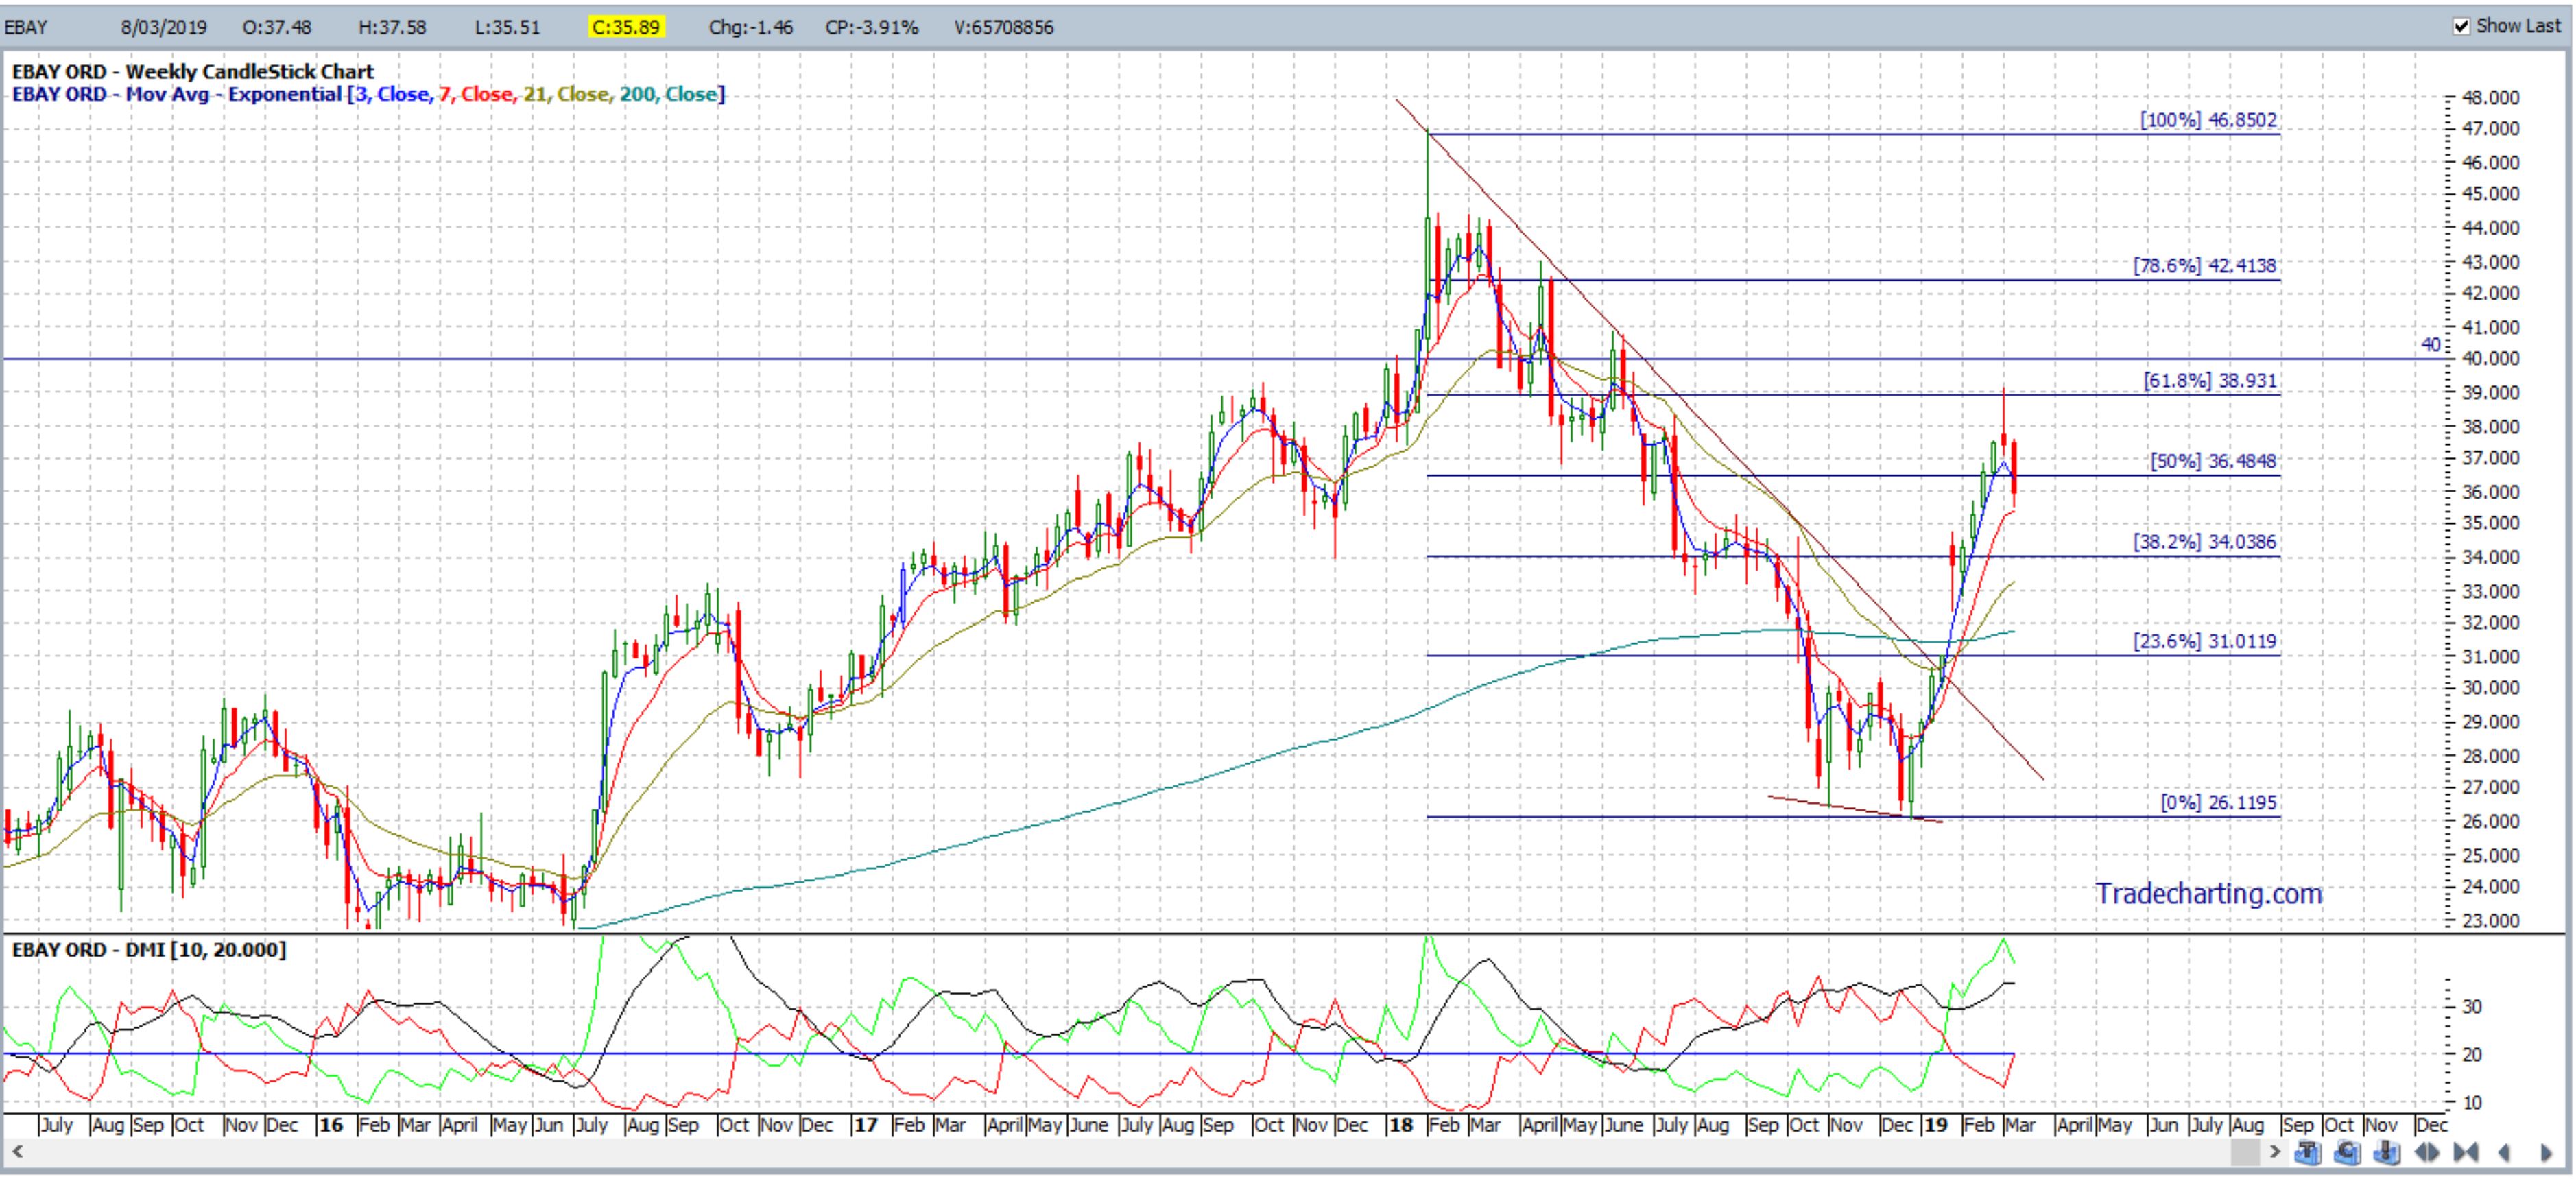Click the CP:-3.91% value
2576x1179 pixels.
pos(872,27)
